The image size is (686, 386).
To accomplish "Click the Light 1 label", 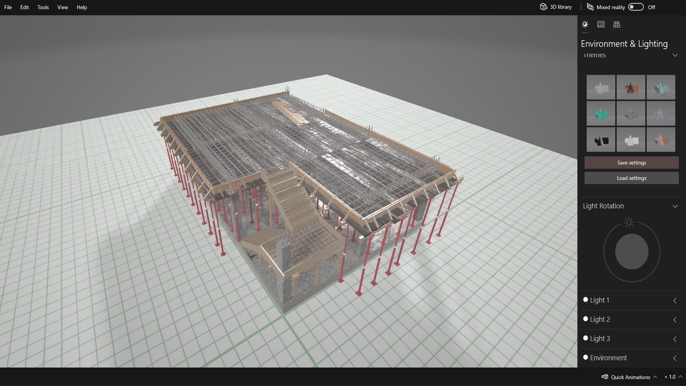I will pos(600,300).
